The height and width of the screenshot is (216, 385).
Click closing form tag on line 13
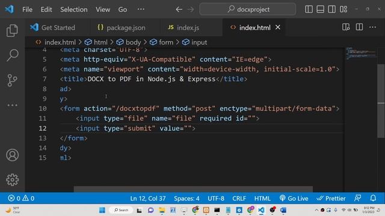point(73,138)
